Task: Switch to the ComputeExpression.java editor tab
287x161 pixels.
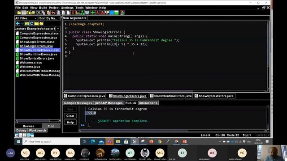Action: point(84,96)
